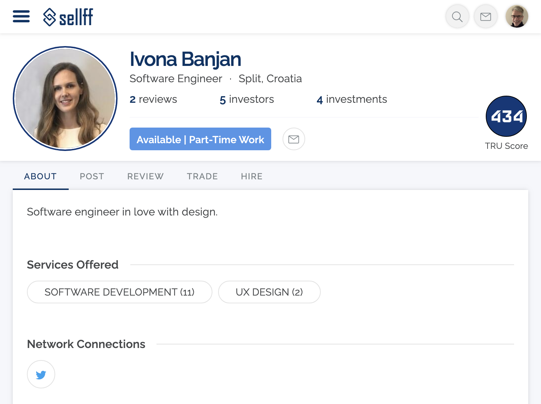Click Ivona Banjan's profile photo
The height and width of the screenshot is (404, 541).
click(x=65, y=99)
